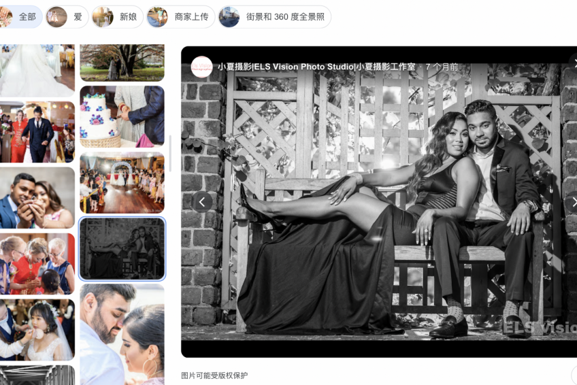
Task: Switch to the 新娘 photo category
Action: pos(118,17)
